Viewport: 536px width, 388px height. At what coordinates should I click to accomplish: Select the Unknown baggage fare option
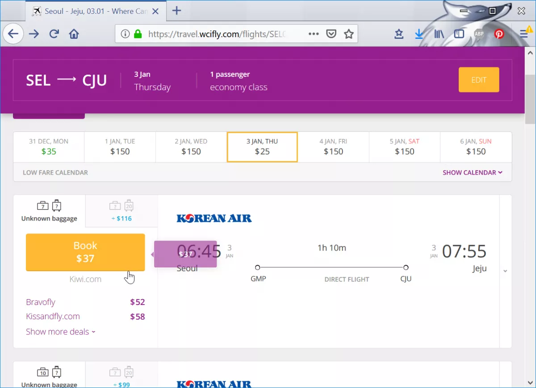click(x=49, y=211)
